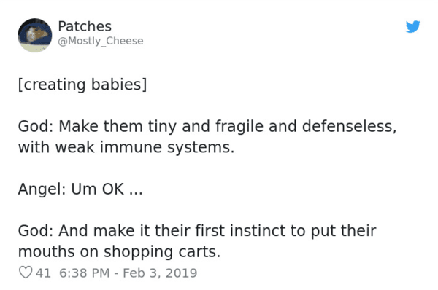Click the word Angel in the tweet
Image resolution: width=438 pixels, height=290 pixels.
tap(42, 189)
